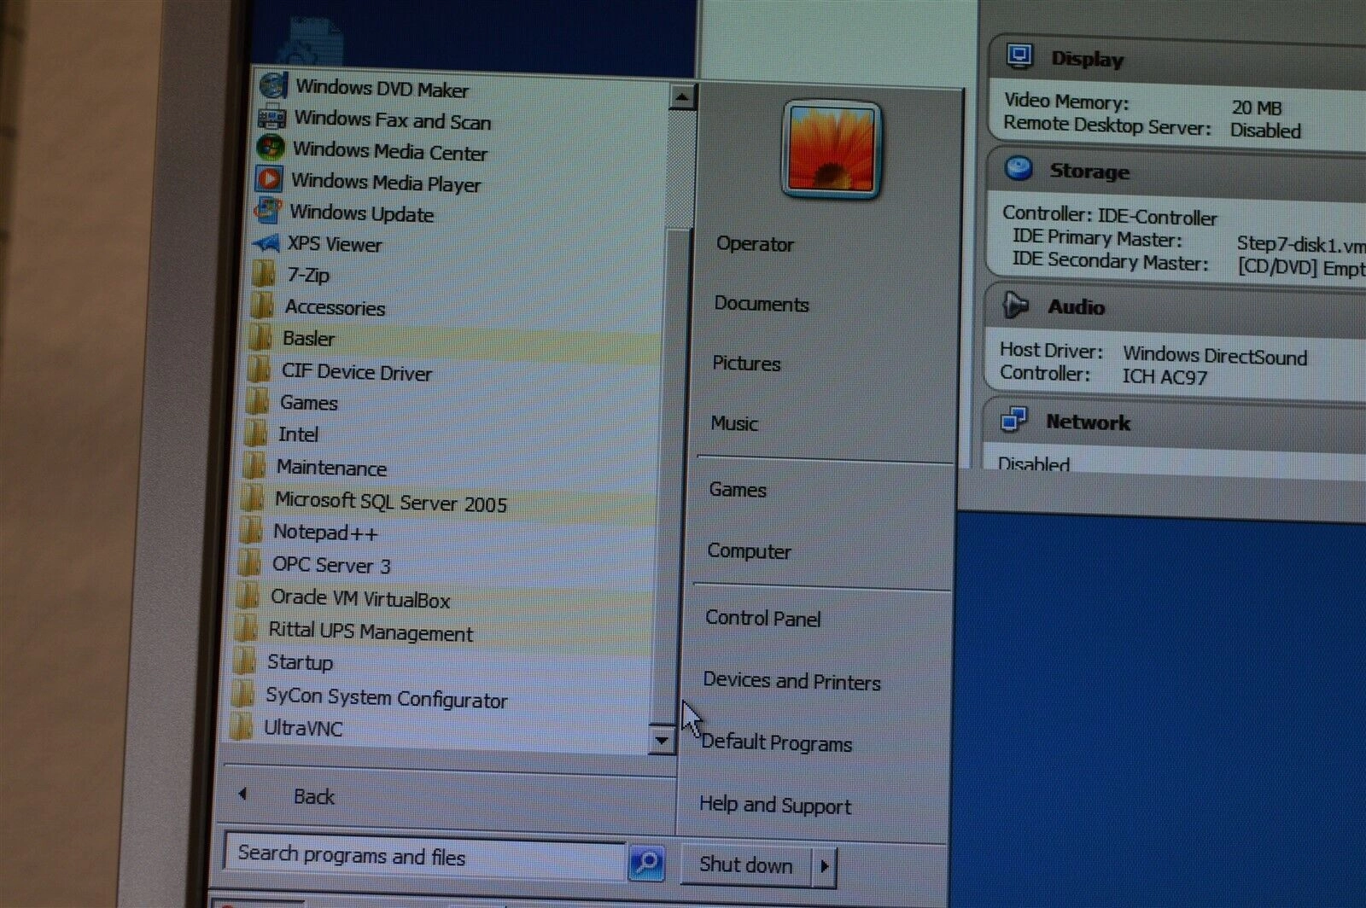
Task: Launch XPS Viewer icon
Action: pyautogui.click(x=266, y=243)
